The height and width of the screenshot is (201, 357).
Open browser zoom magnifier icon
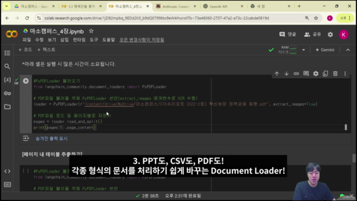point(307,18)
